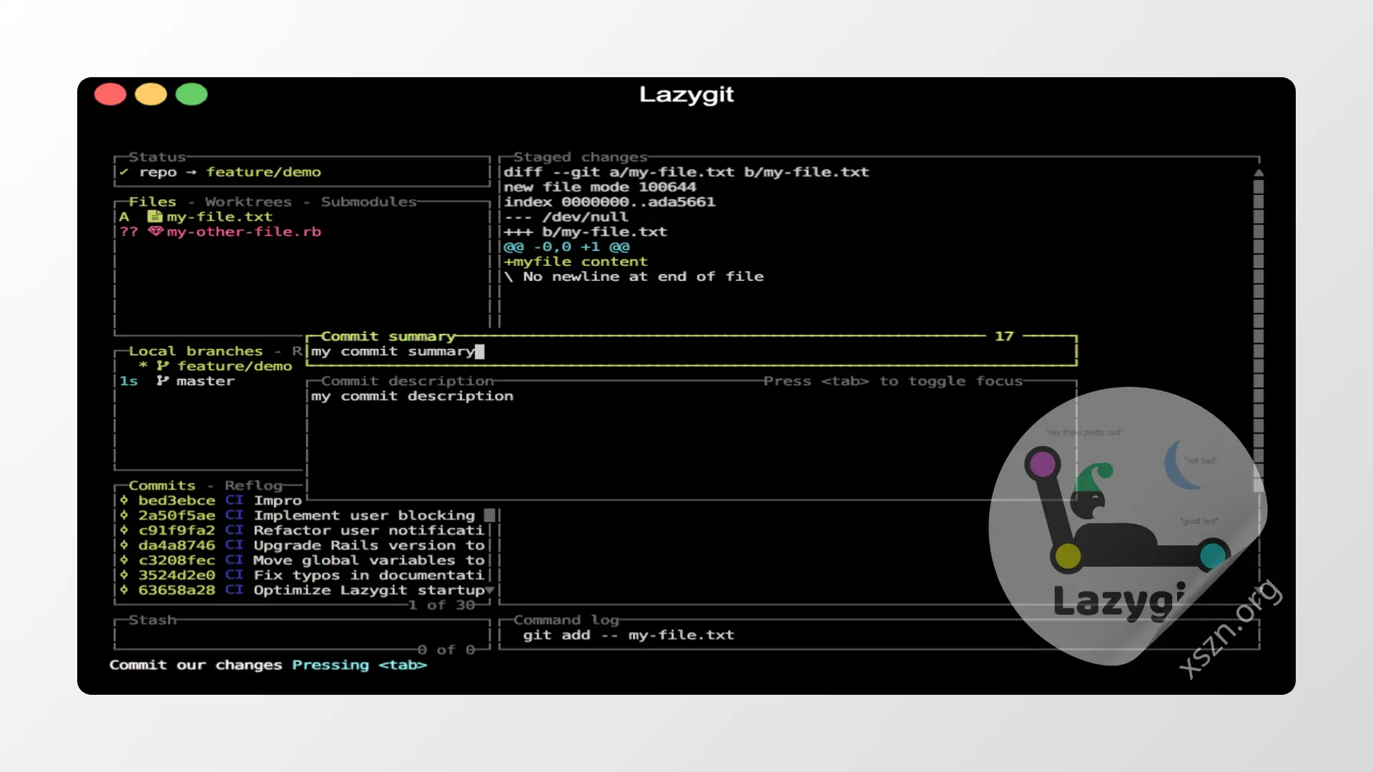Click the commit node icon for c91f9fa2
1373x772 pixels.
tap(124, 530)
